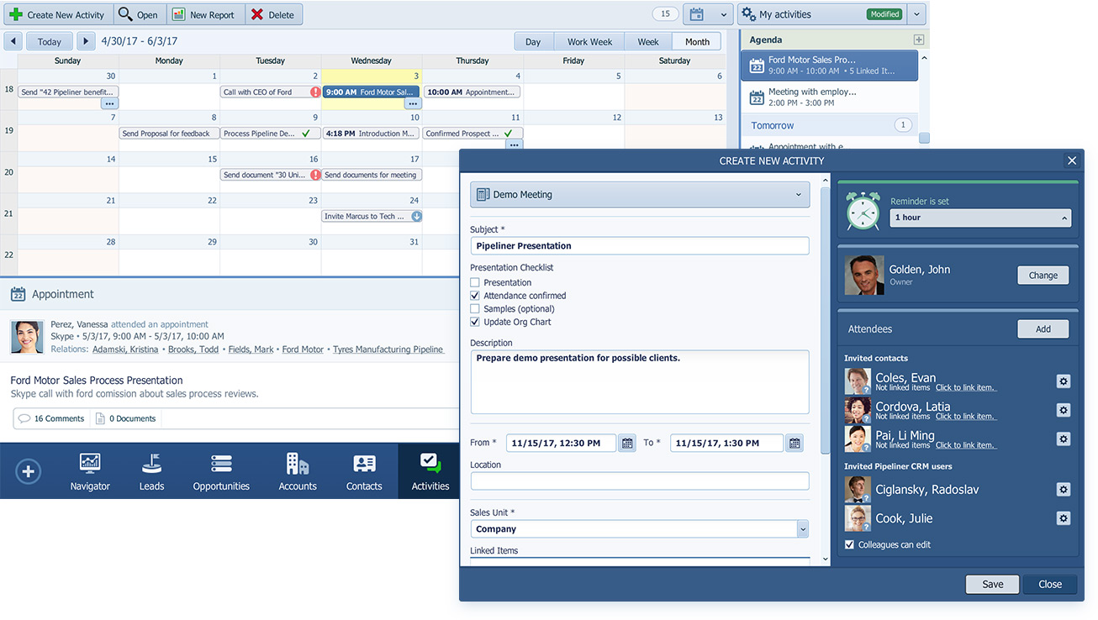Viewport: 1098px width, 620px height.
Task: Toggle Colleagues can edit checkbox
Action: (x=849, y=545)
